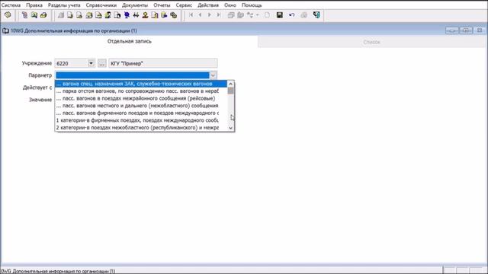Image resolution: width=488 pixels, height=274 pixels.
Task: Click the ellipsis button next to Учреждение
Action: point(101,63)
